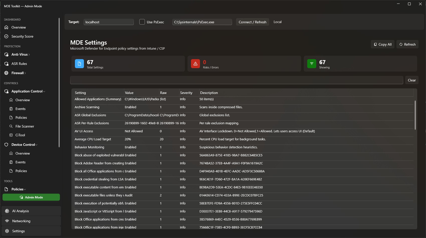Toggle Admin Mode
This screenshot has width=426, height=238.
(31, 197)
